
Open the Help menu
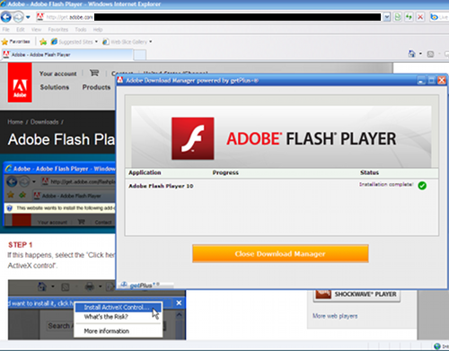tap(98, 30)
